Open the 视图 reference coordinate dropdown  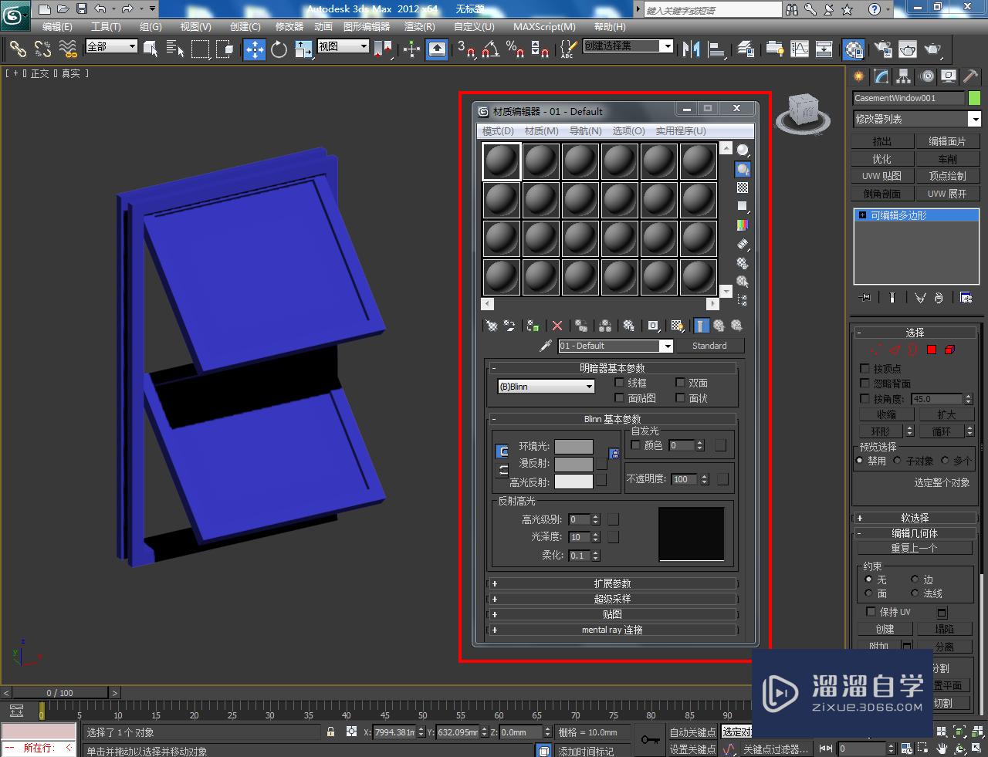click(x=343, y=46)
